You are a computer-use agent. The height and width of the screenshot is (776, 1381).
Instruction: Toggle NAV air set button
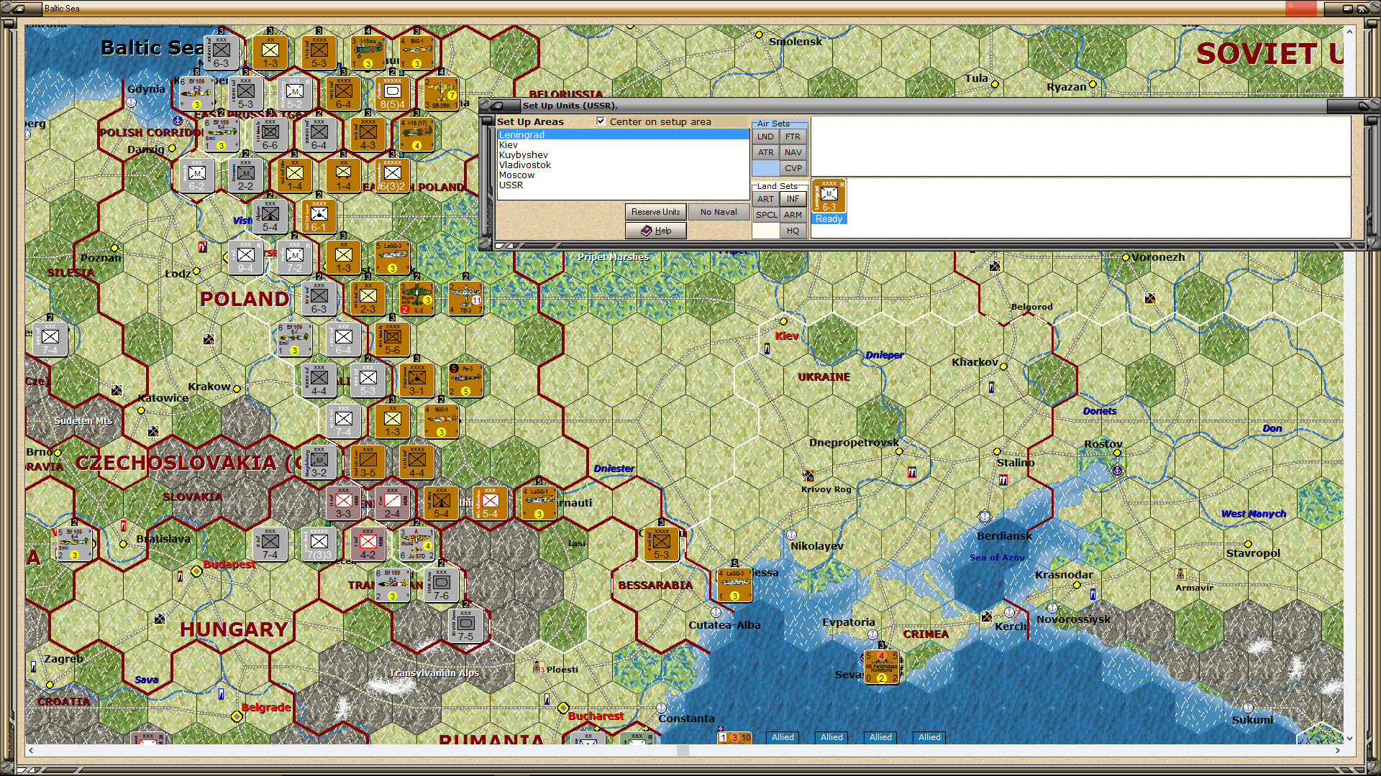click(x=793, y=152)
